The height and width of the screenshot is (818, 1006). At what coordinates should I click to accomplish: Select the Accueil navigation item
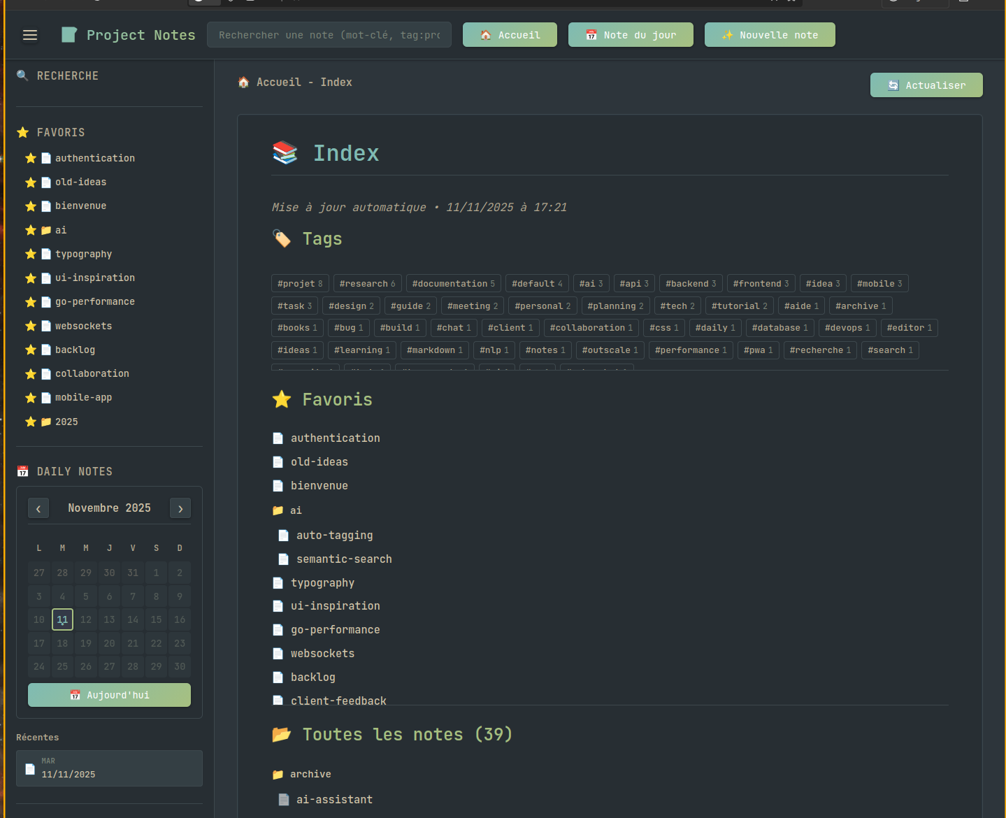click(510, 34)
